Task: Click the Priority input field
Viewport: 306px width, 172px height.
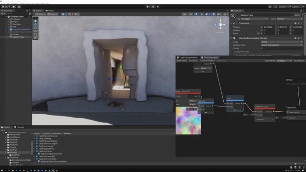Action: [282, 48]
